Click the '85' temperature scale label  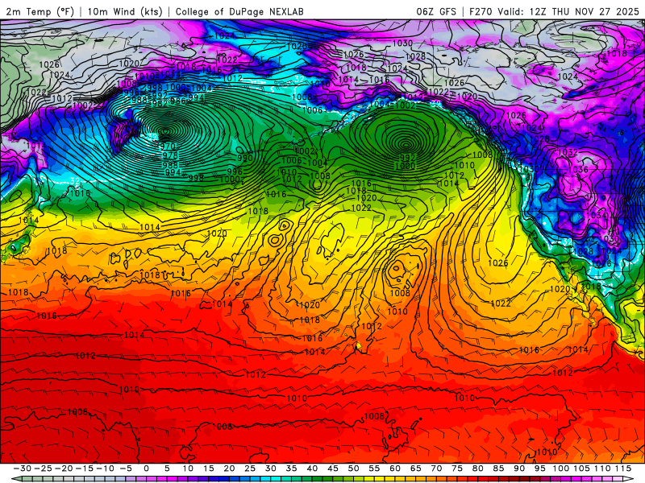click(x=498, y=469)
